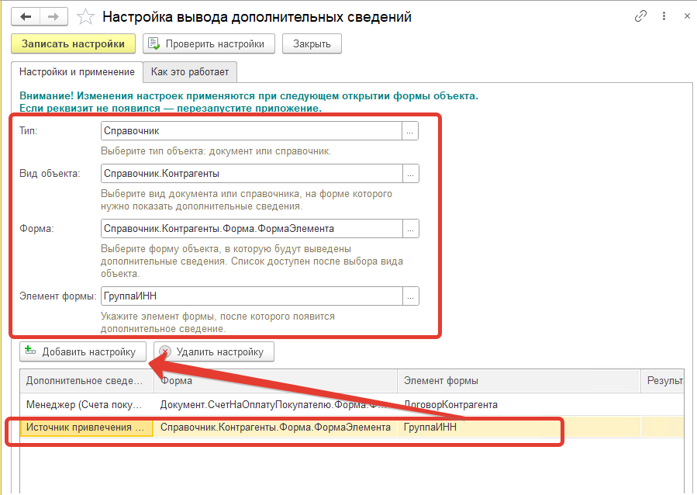Click the Форма column header in table

coord(275,381)
